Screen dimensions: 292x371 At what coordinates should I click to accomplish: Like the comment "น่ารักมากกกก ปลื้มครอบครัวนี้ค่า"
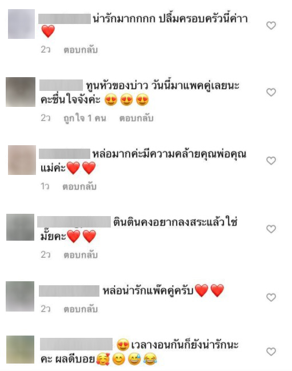(271, 25)
